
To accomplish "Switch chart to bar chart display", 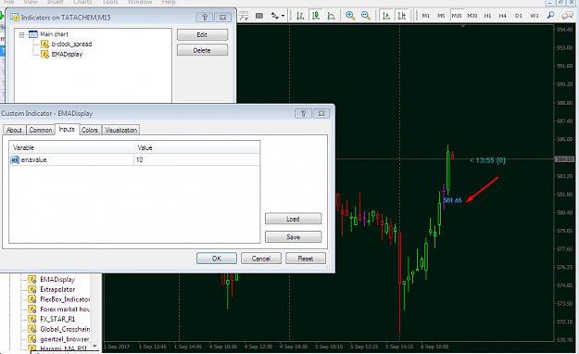I will (300, 16).
